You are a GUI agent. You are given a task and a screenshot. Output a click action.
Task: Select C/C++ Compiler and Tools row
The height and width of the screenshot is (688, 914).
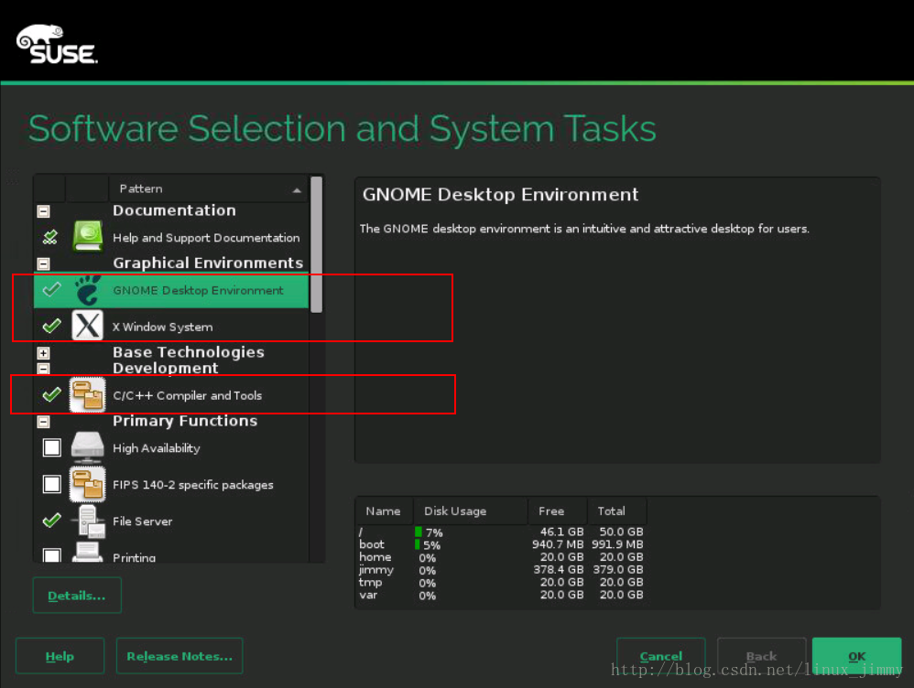point(171,395)
